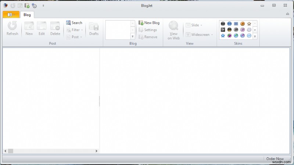Click the quick access gear settings icon
Image resolution: width=294 pixels, height=165 pixels.
(x=34, y=6)
